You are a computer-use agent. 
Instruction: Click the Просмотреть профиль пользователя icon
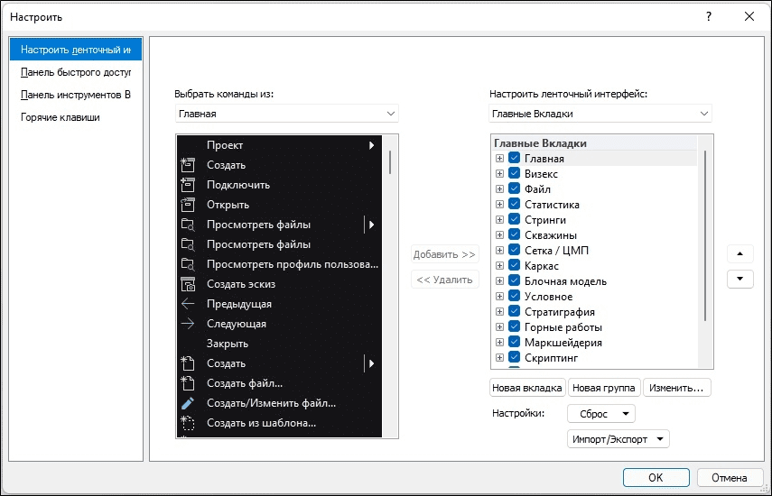[x=188, y=264]
